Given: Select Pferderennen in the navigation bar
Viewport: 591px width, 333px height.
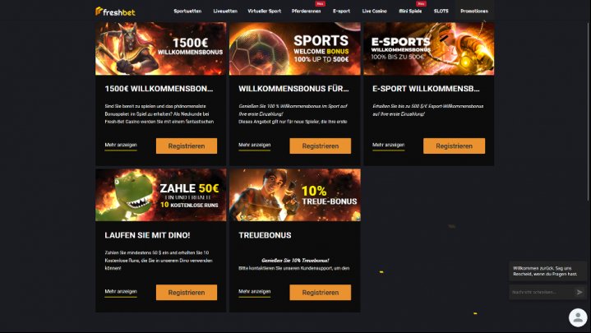Looking at the screenshot, I should click(306, 11).
